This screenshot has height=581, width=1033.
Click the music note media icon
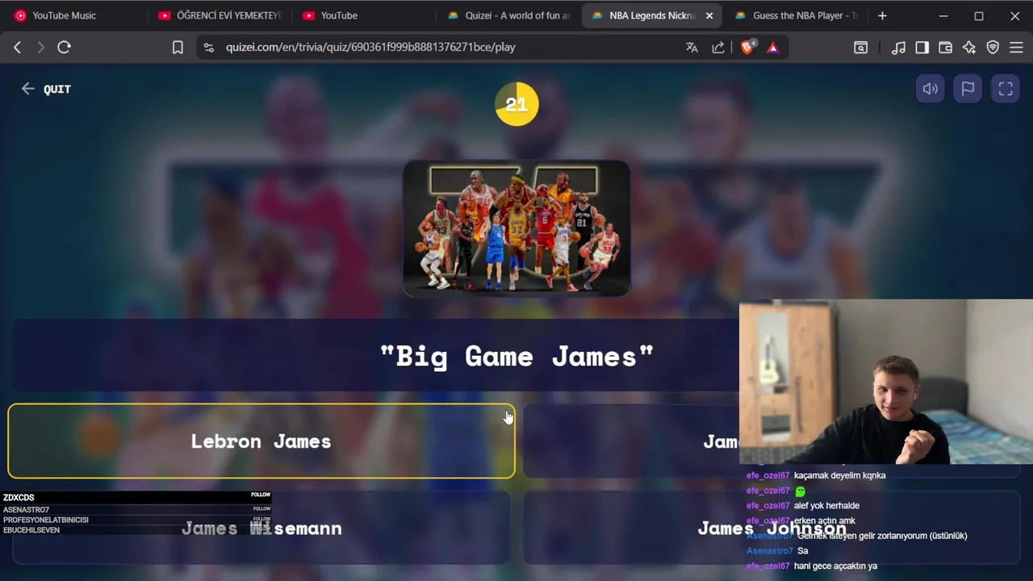click(898, 48)
